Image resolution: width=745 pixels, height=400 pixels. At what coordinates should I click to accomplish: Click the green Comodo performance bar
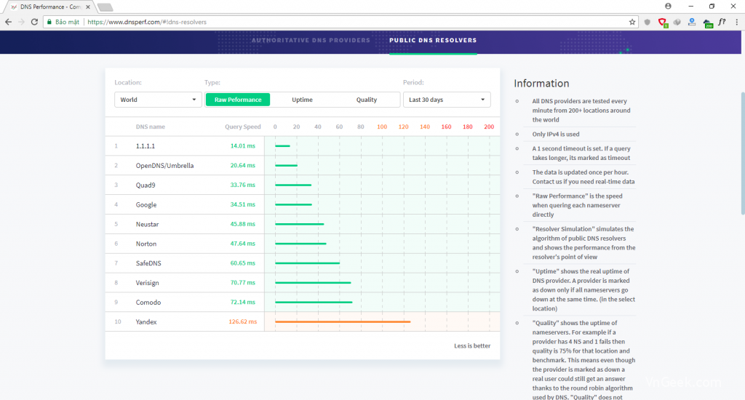click(314, 302)
